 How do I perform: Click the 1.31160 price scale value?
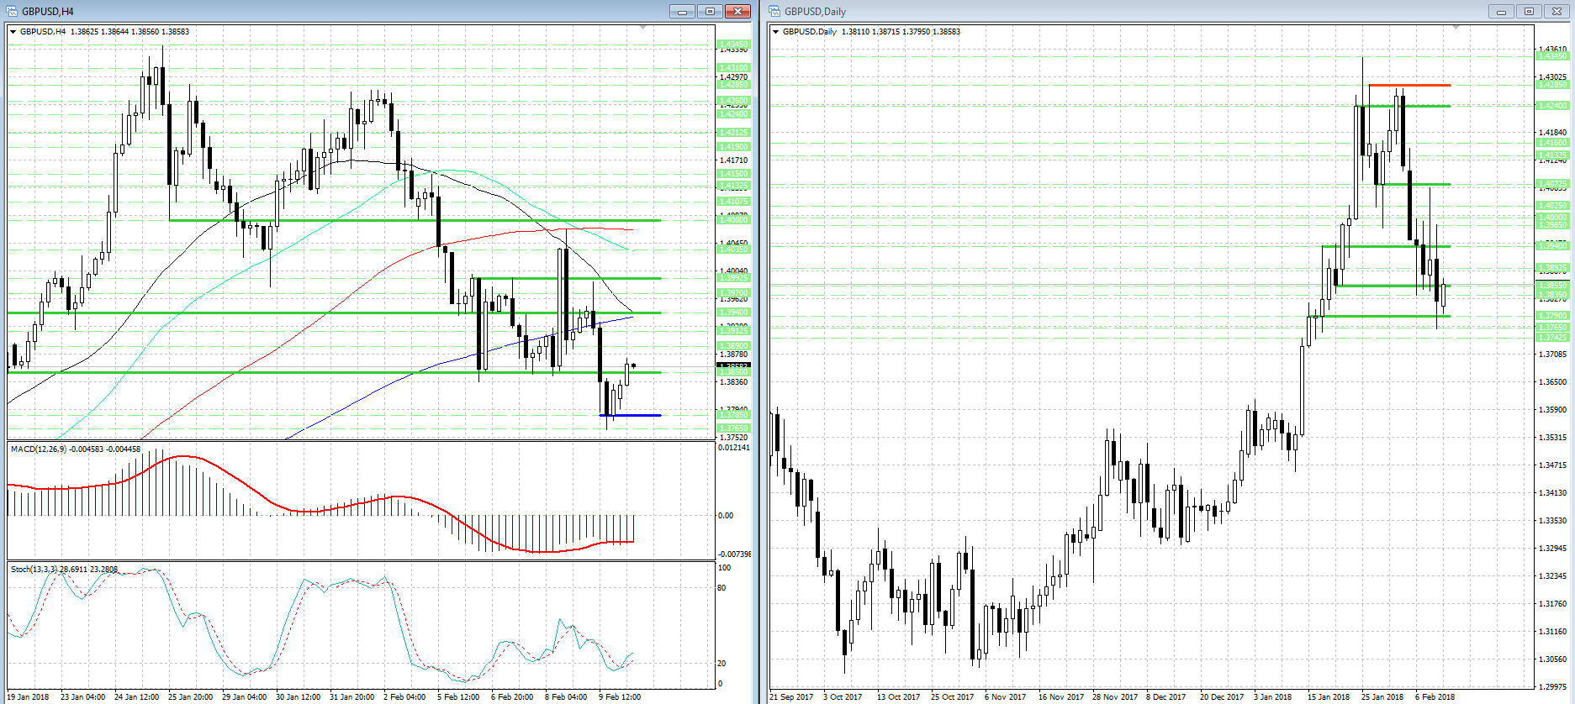[x=1553, y=632]
